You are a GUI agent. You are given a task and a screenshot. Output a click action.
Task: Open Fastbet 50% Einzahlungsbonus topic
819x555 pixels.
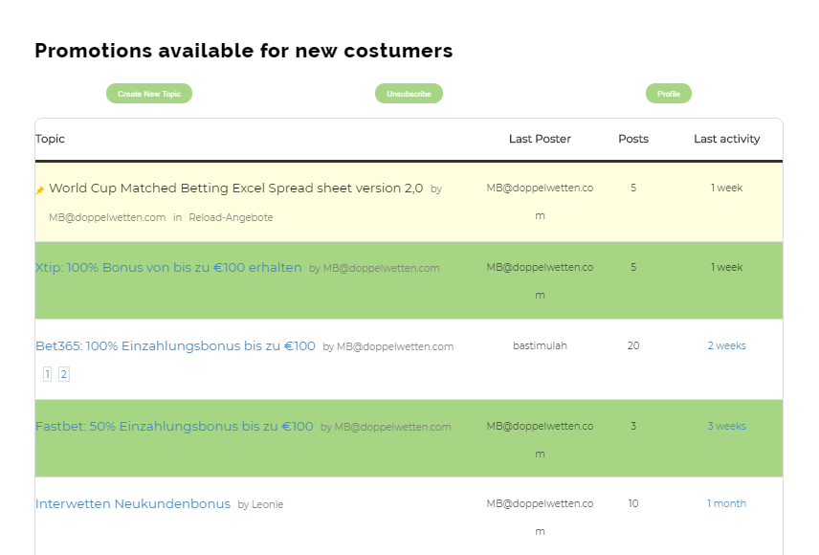click(x=174, y=427)
